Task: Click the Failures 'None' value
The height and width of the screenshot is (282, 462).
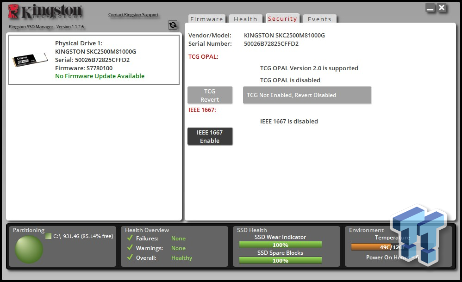Action: pos(178,239)
